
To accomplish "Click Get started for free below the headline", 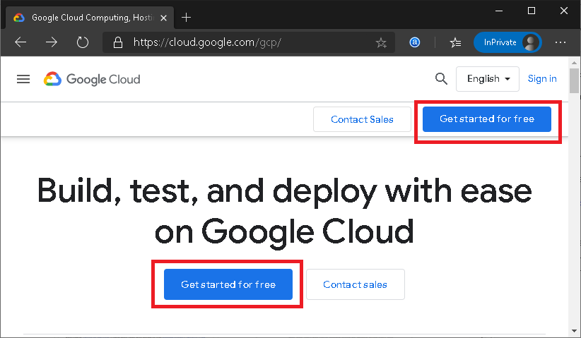I will [x=228, y=284].
